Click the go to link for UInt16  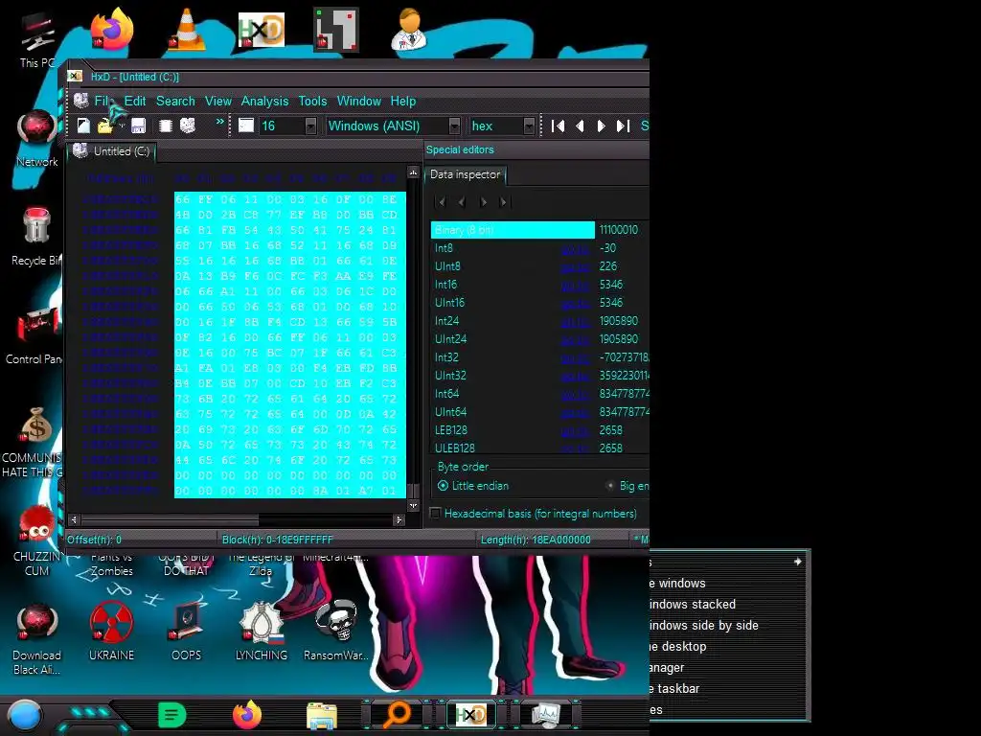coord(575,303)
